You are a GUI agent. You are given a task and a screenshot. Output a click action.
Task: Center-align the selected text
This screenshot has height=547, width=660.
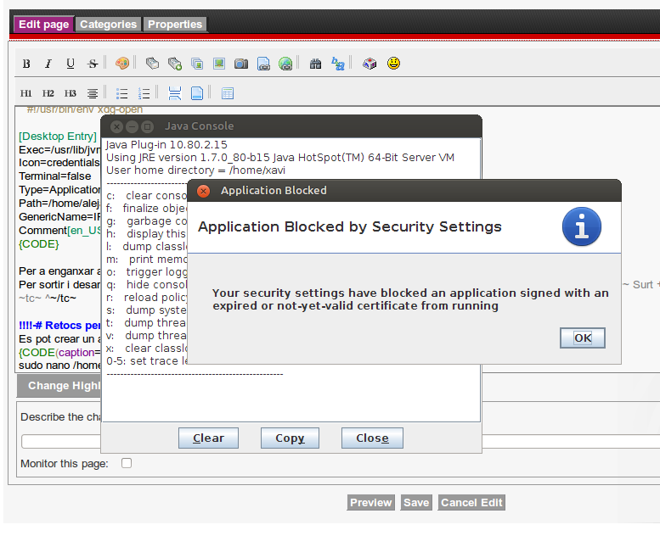[93, 93]
